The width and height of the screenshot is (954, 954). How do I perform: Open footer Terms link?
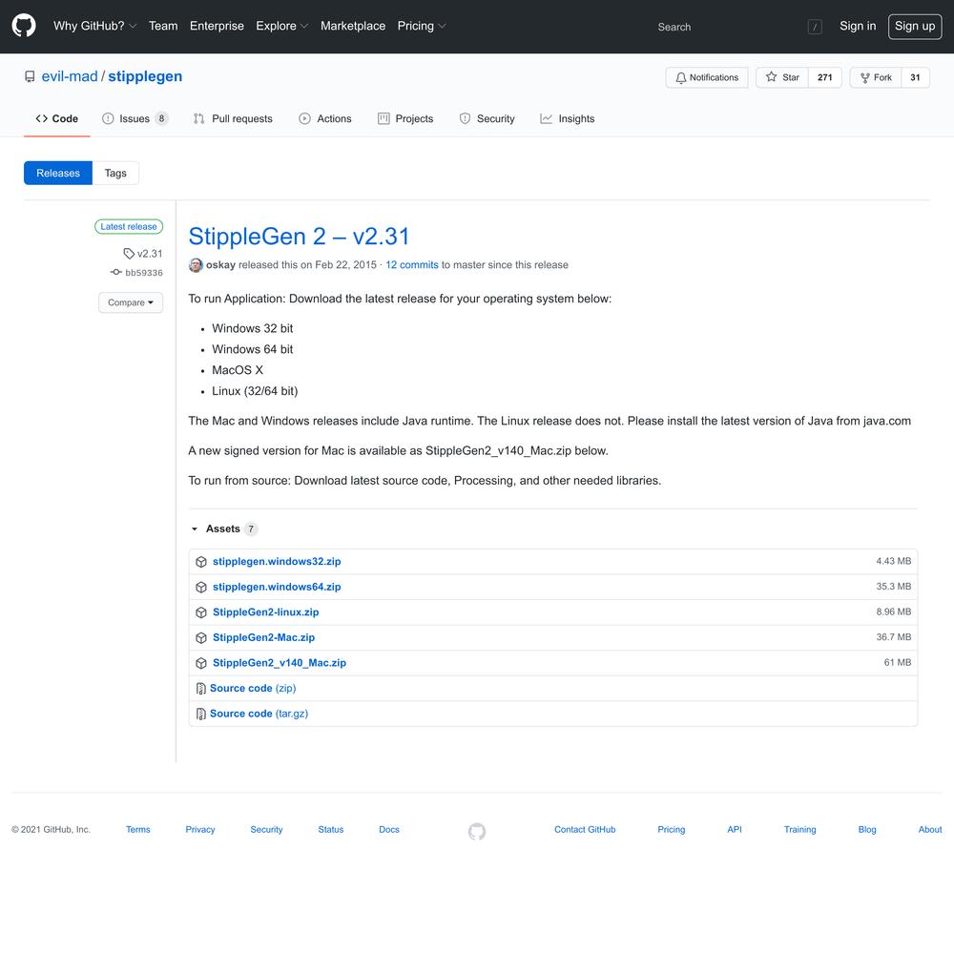(x=138, y=829)
